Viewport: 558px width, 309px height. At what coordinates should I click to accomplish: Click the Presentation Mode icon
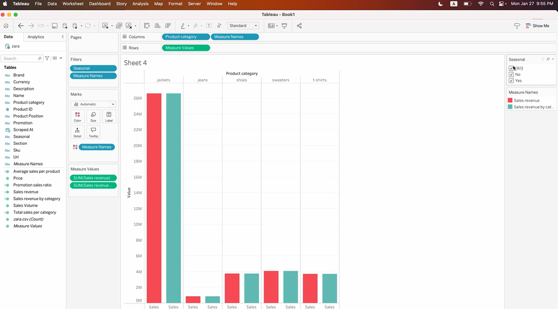pyautogui.click(x=284, y=26)
